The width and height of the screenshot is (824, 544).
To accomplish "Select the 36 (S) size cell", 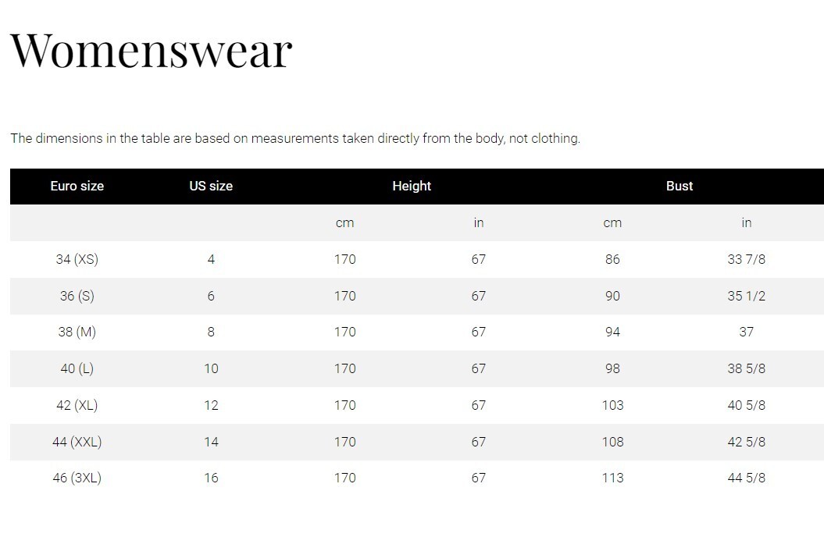I will pyautogui.click(x=77, y=296).
